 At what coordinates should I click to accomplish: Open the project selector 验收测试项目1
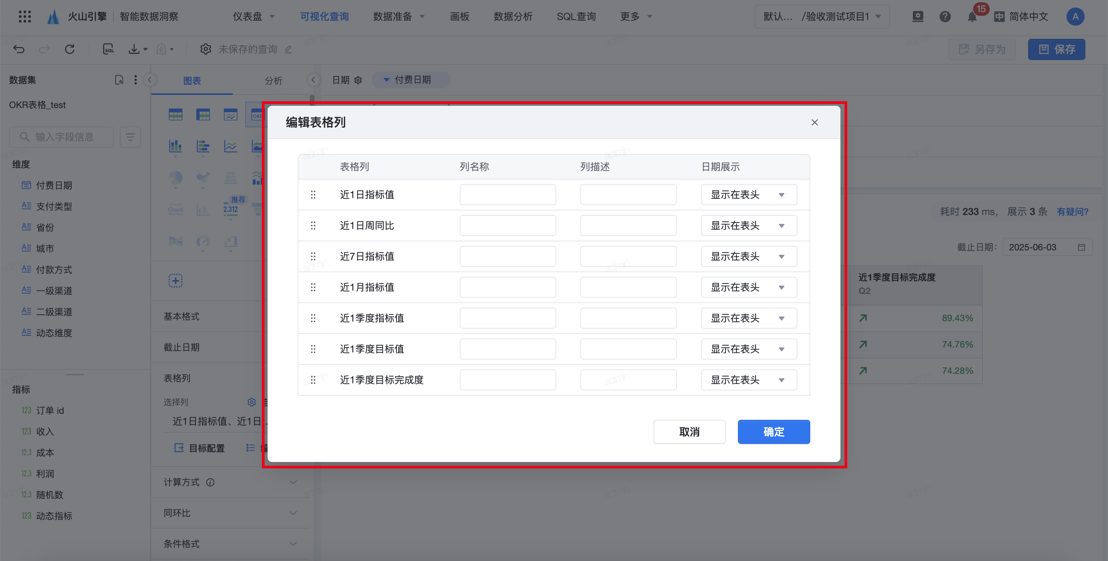point(822,16)
